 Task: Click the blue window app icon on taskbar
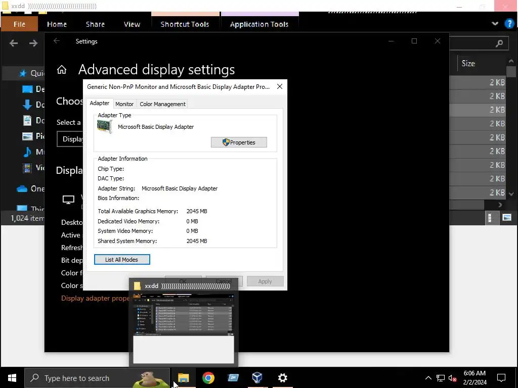pos(233,378)
